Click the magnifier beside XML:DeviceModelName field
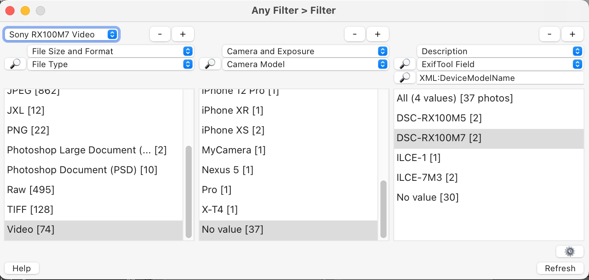 (x=405, y=78)
